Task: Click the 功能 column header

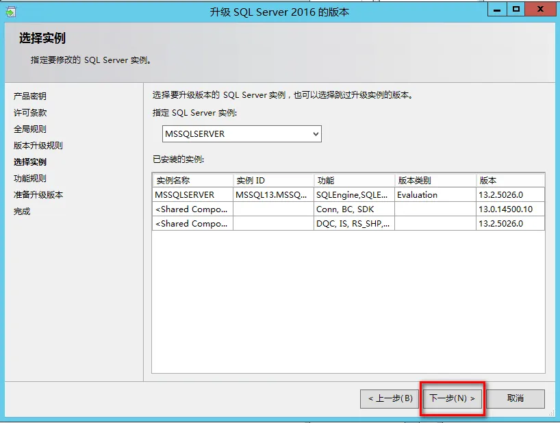Action: point(355,180)
